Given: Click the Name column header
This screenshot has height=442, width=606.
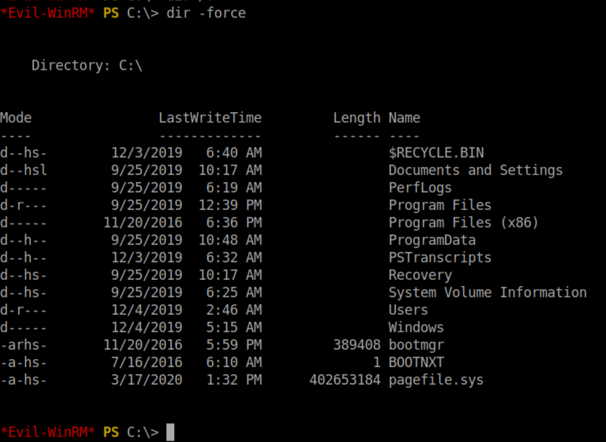Looking at the screenshot, I should tap(404, 118).
